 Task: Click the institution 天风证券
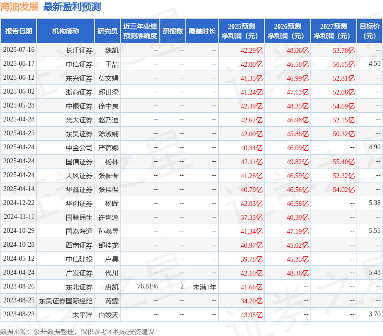click(x=79, y=176)
